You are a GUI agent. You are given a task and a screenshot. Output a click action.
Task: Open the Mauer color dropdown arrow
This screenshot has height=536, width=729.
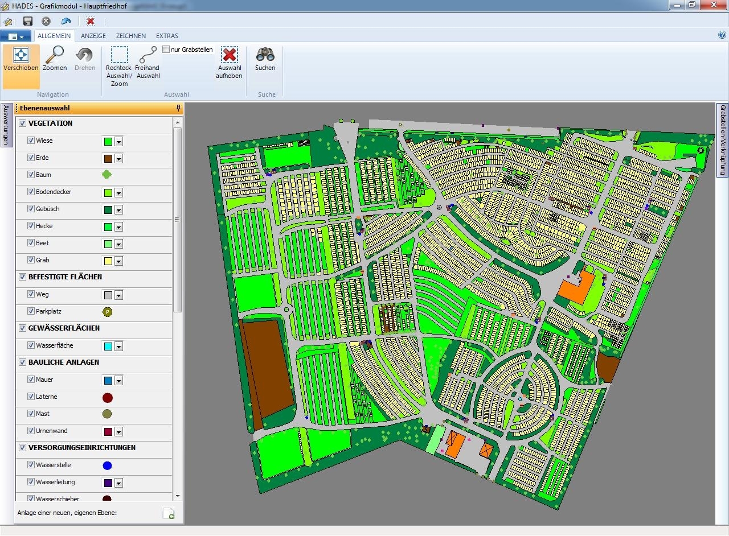pos(118,381)
